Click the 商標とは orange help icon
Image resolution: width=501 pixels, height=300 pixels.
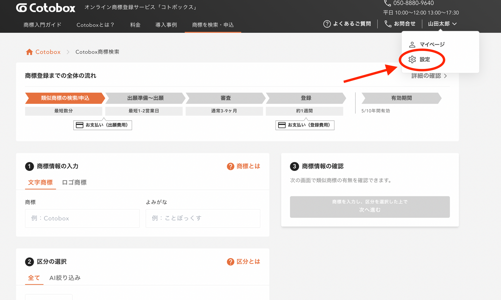[230, 166]
